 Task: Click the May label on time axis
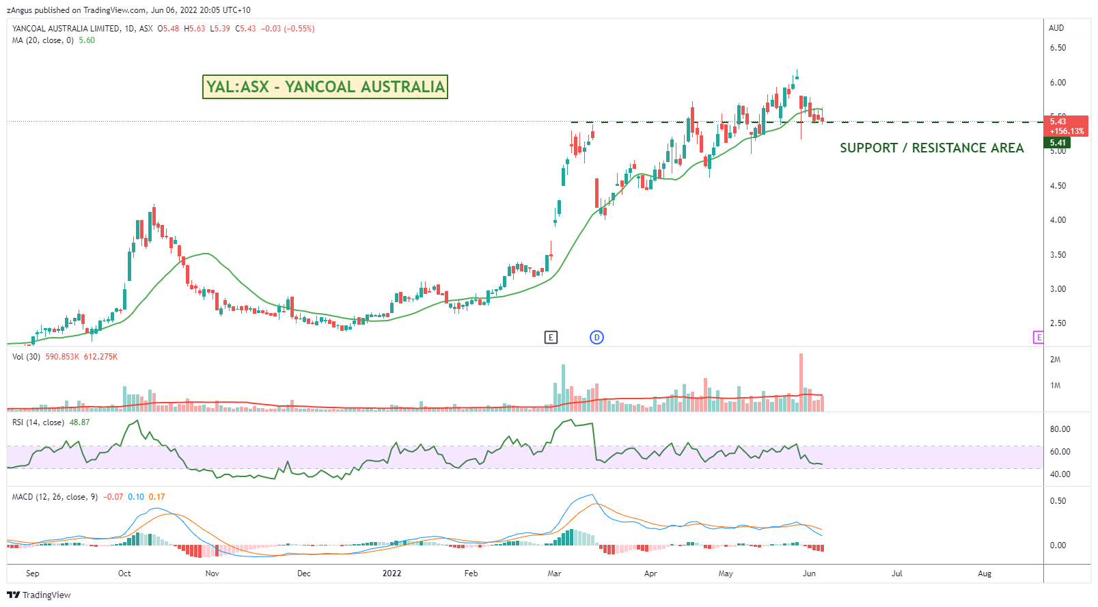(726, 574)
